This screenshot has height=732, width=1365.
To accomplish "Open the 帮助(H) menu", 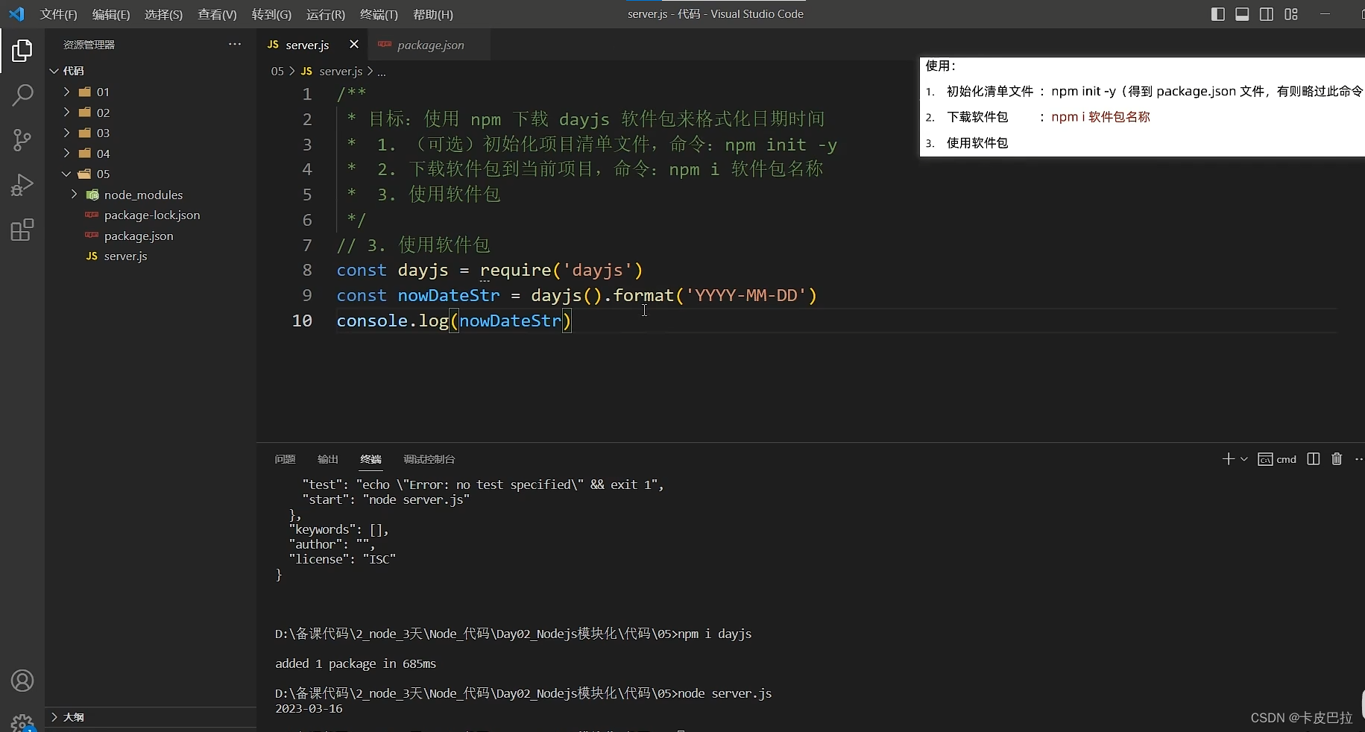I will (x=432, y=14).
